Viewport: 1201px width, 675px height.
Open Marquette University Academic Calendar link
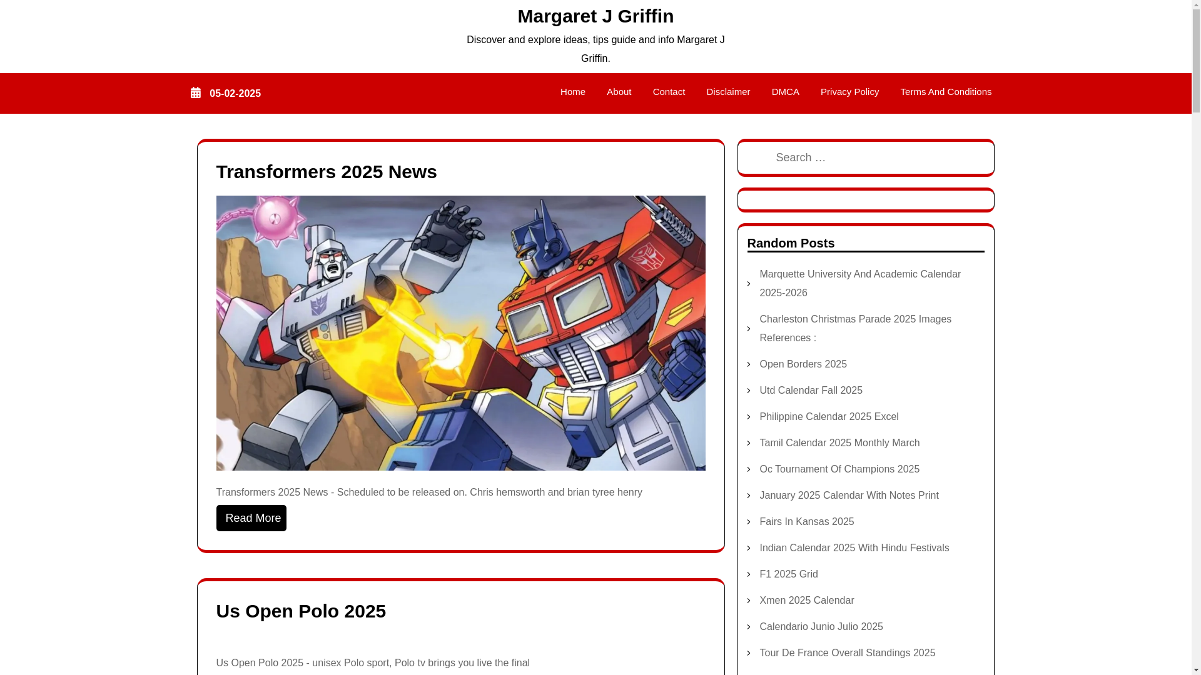tap(860, 284)
